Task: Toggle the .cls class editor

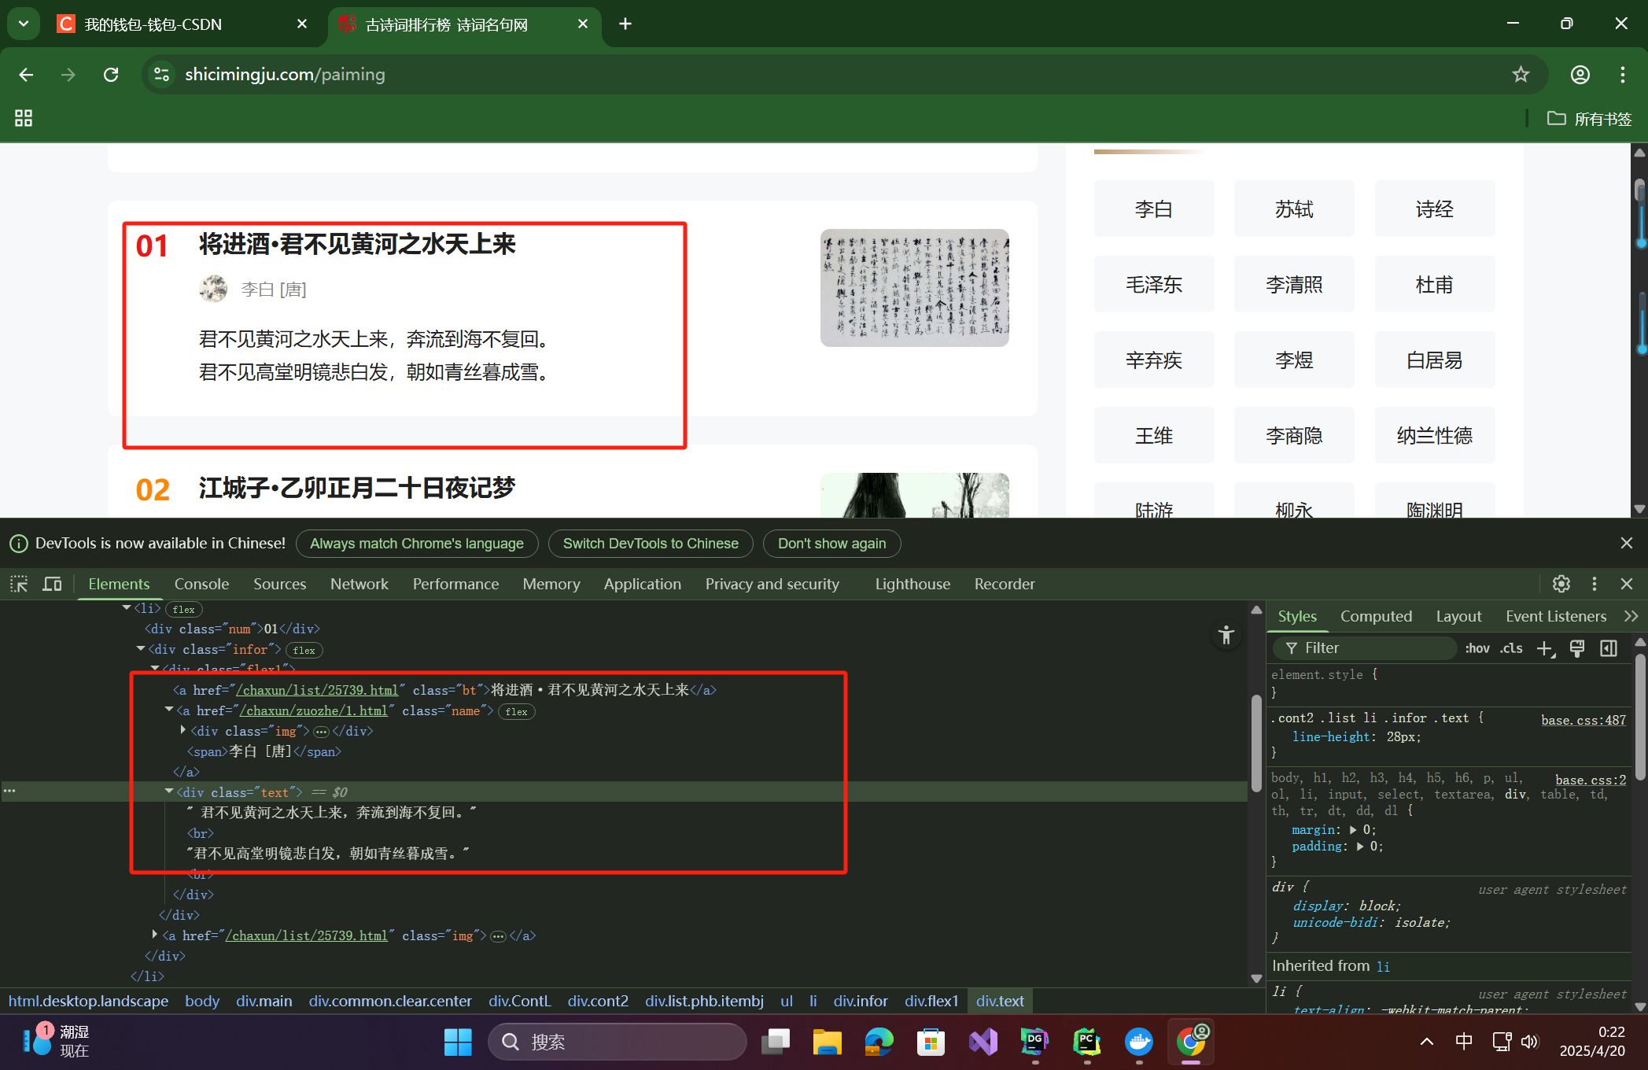Action: pyautogui.click(x=1510, y=648)
